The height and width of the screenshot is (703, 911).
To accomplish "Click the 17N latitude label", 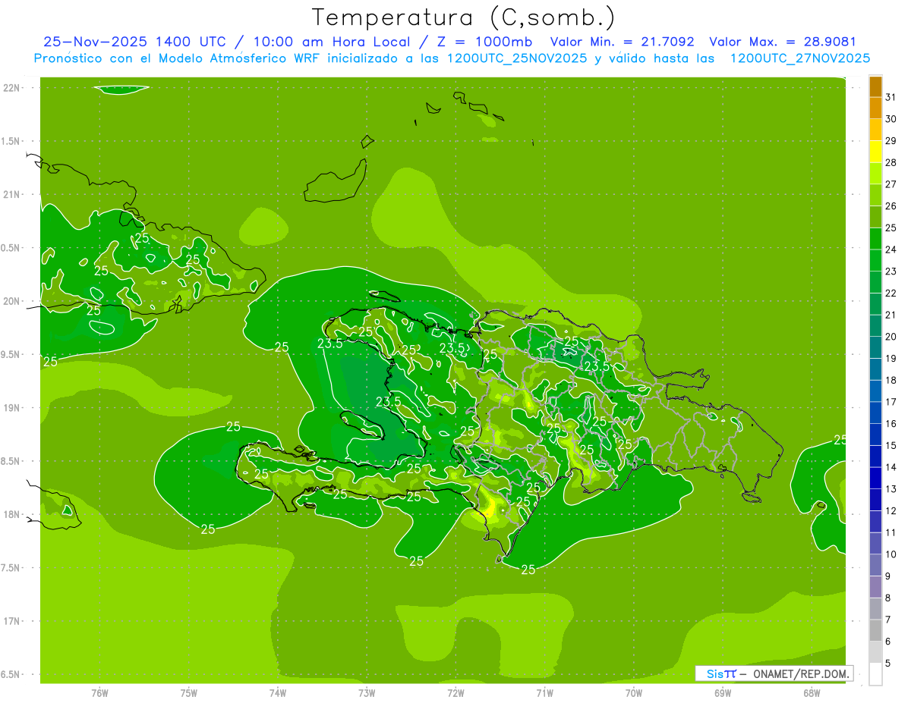I will (11, 621).
